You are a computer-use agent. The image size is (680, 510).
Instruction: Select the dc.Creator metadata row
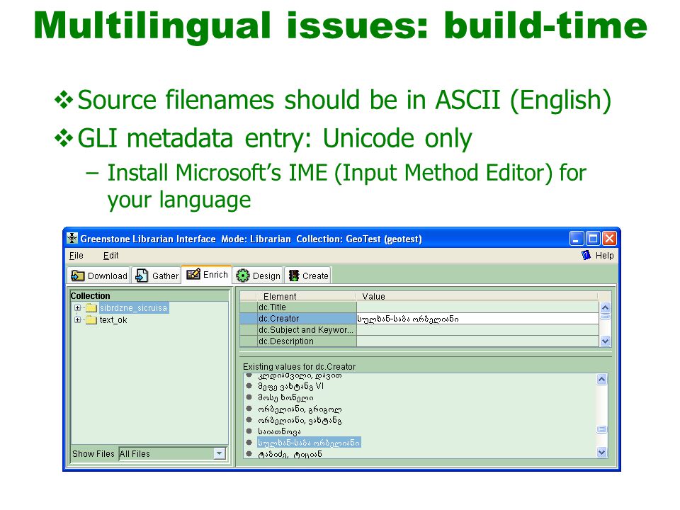coord(419,318)
